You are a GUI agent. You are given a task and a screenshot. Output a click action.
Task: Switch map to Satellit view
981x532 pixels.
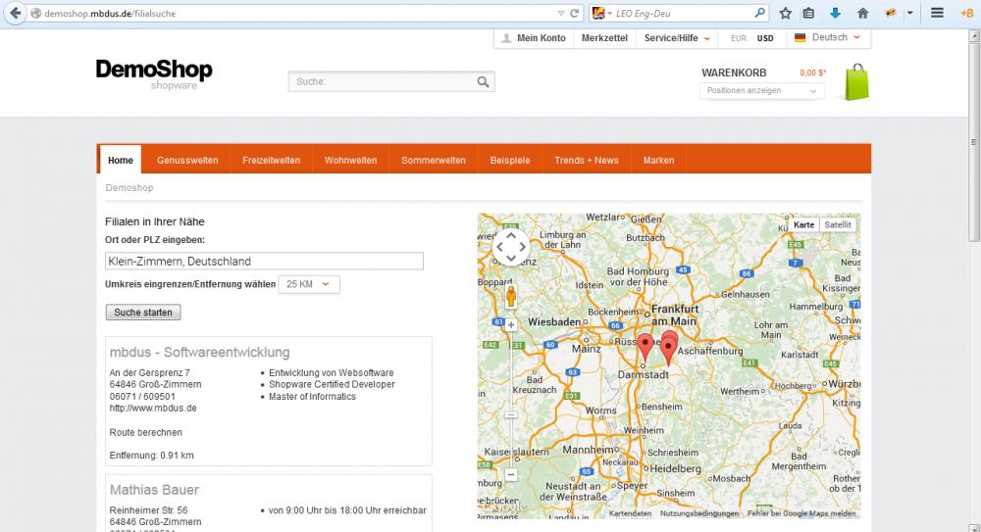point(838,224)
